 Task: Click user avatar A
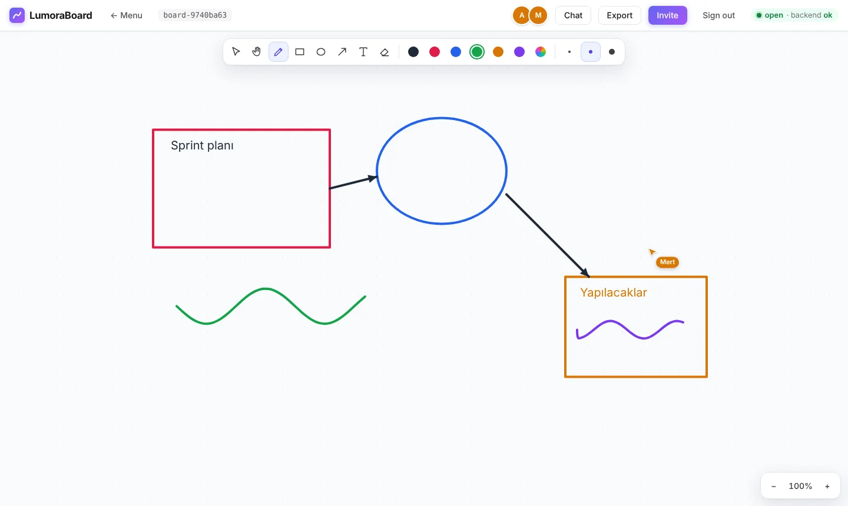pos(521,15)
